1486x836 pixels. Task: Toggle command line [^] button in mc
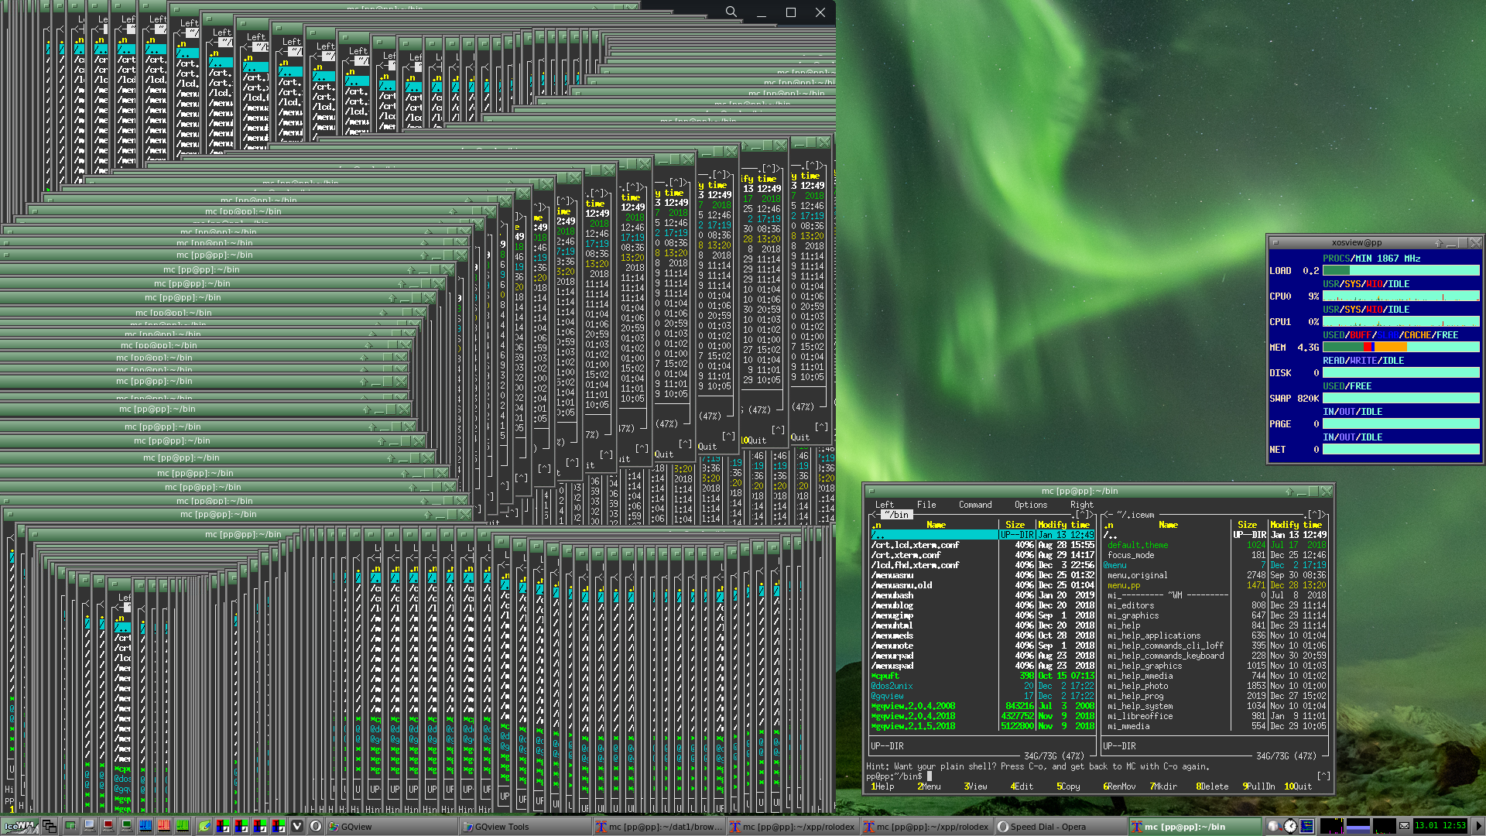pyautogui.click(x=1323, y=776)
